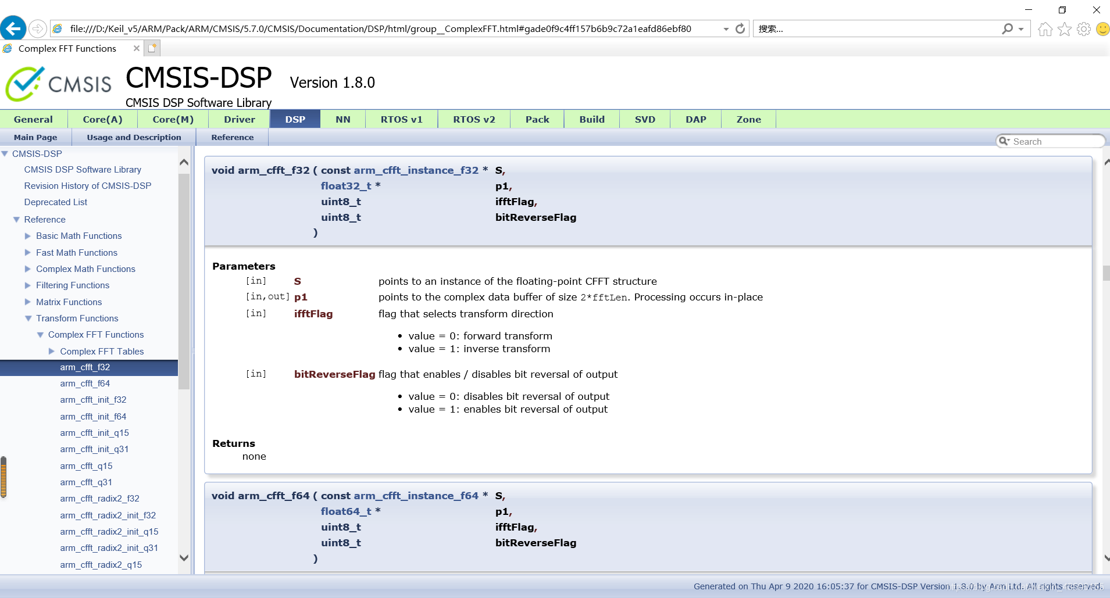
Task: Open a new tab button
Action: tap(152, 48)
